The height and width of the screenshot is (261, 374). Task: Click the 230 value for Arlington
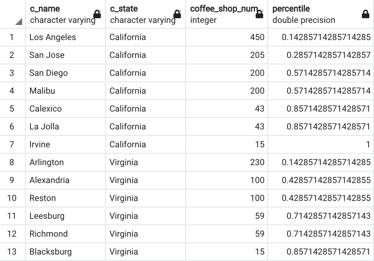coord(227,162)
